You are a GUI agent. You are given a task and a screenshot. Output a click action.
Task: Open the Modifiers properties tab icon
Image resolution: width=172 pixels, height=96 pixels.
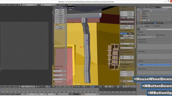[x=153, y=23]
